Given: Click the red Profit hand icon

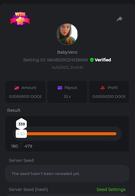Looking at the screenshot, I should point(103,88).
